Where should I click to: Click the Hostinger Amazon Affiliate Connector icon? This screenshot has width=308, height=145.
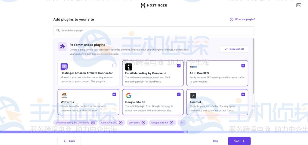[x=64, y=67]
